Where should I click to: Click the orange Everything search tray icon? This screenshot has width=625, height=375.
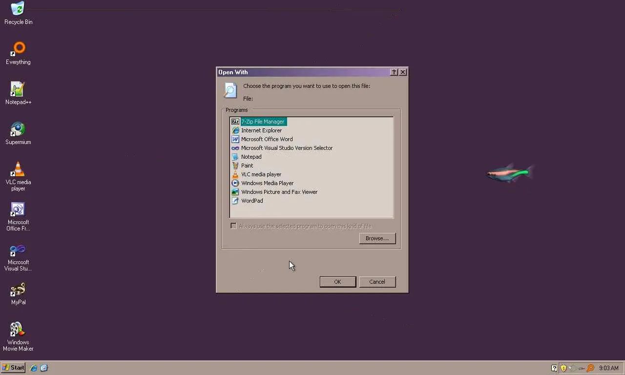(590, 368)
